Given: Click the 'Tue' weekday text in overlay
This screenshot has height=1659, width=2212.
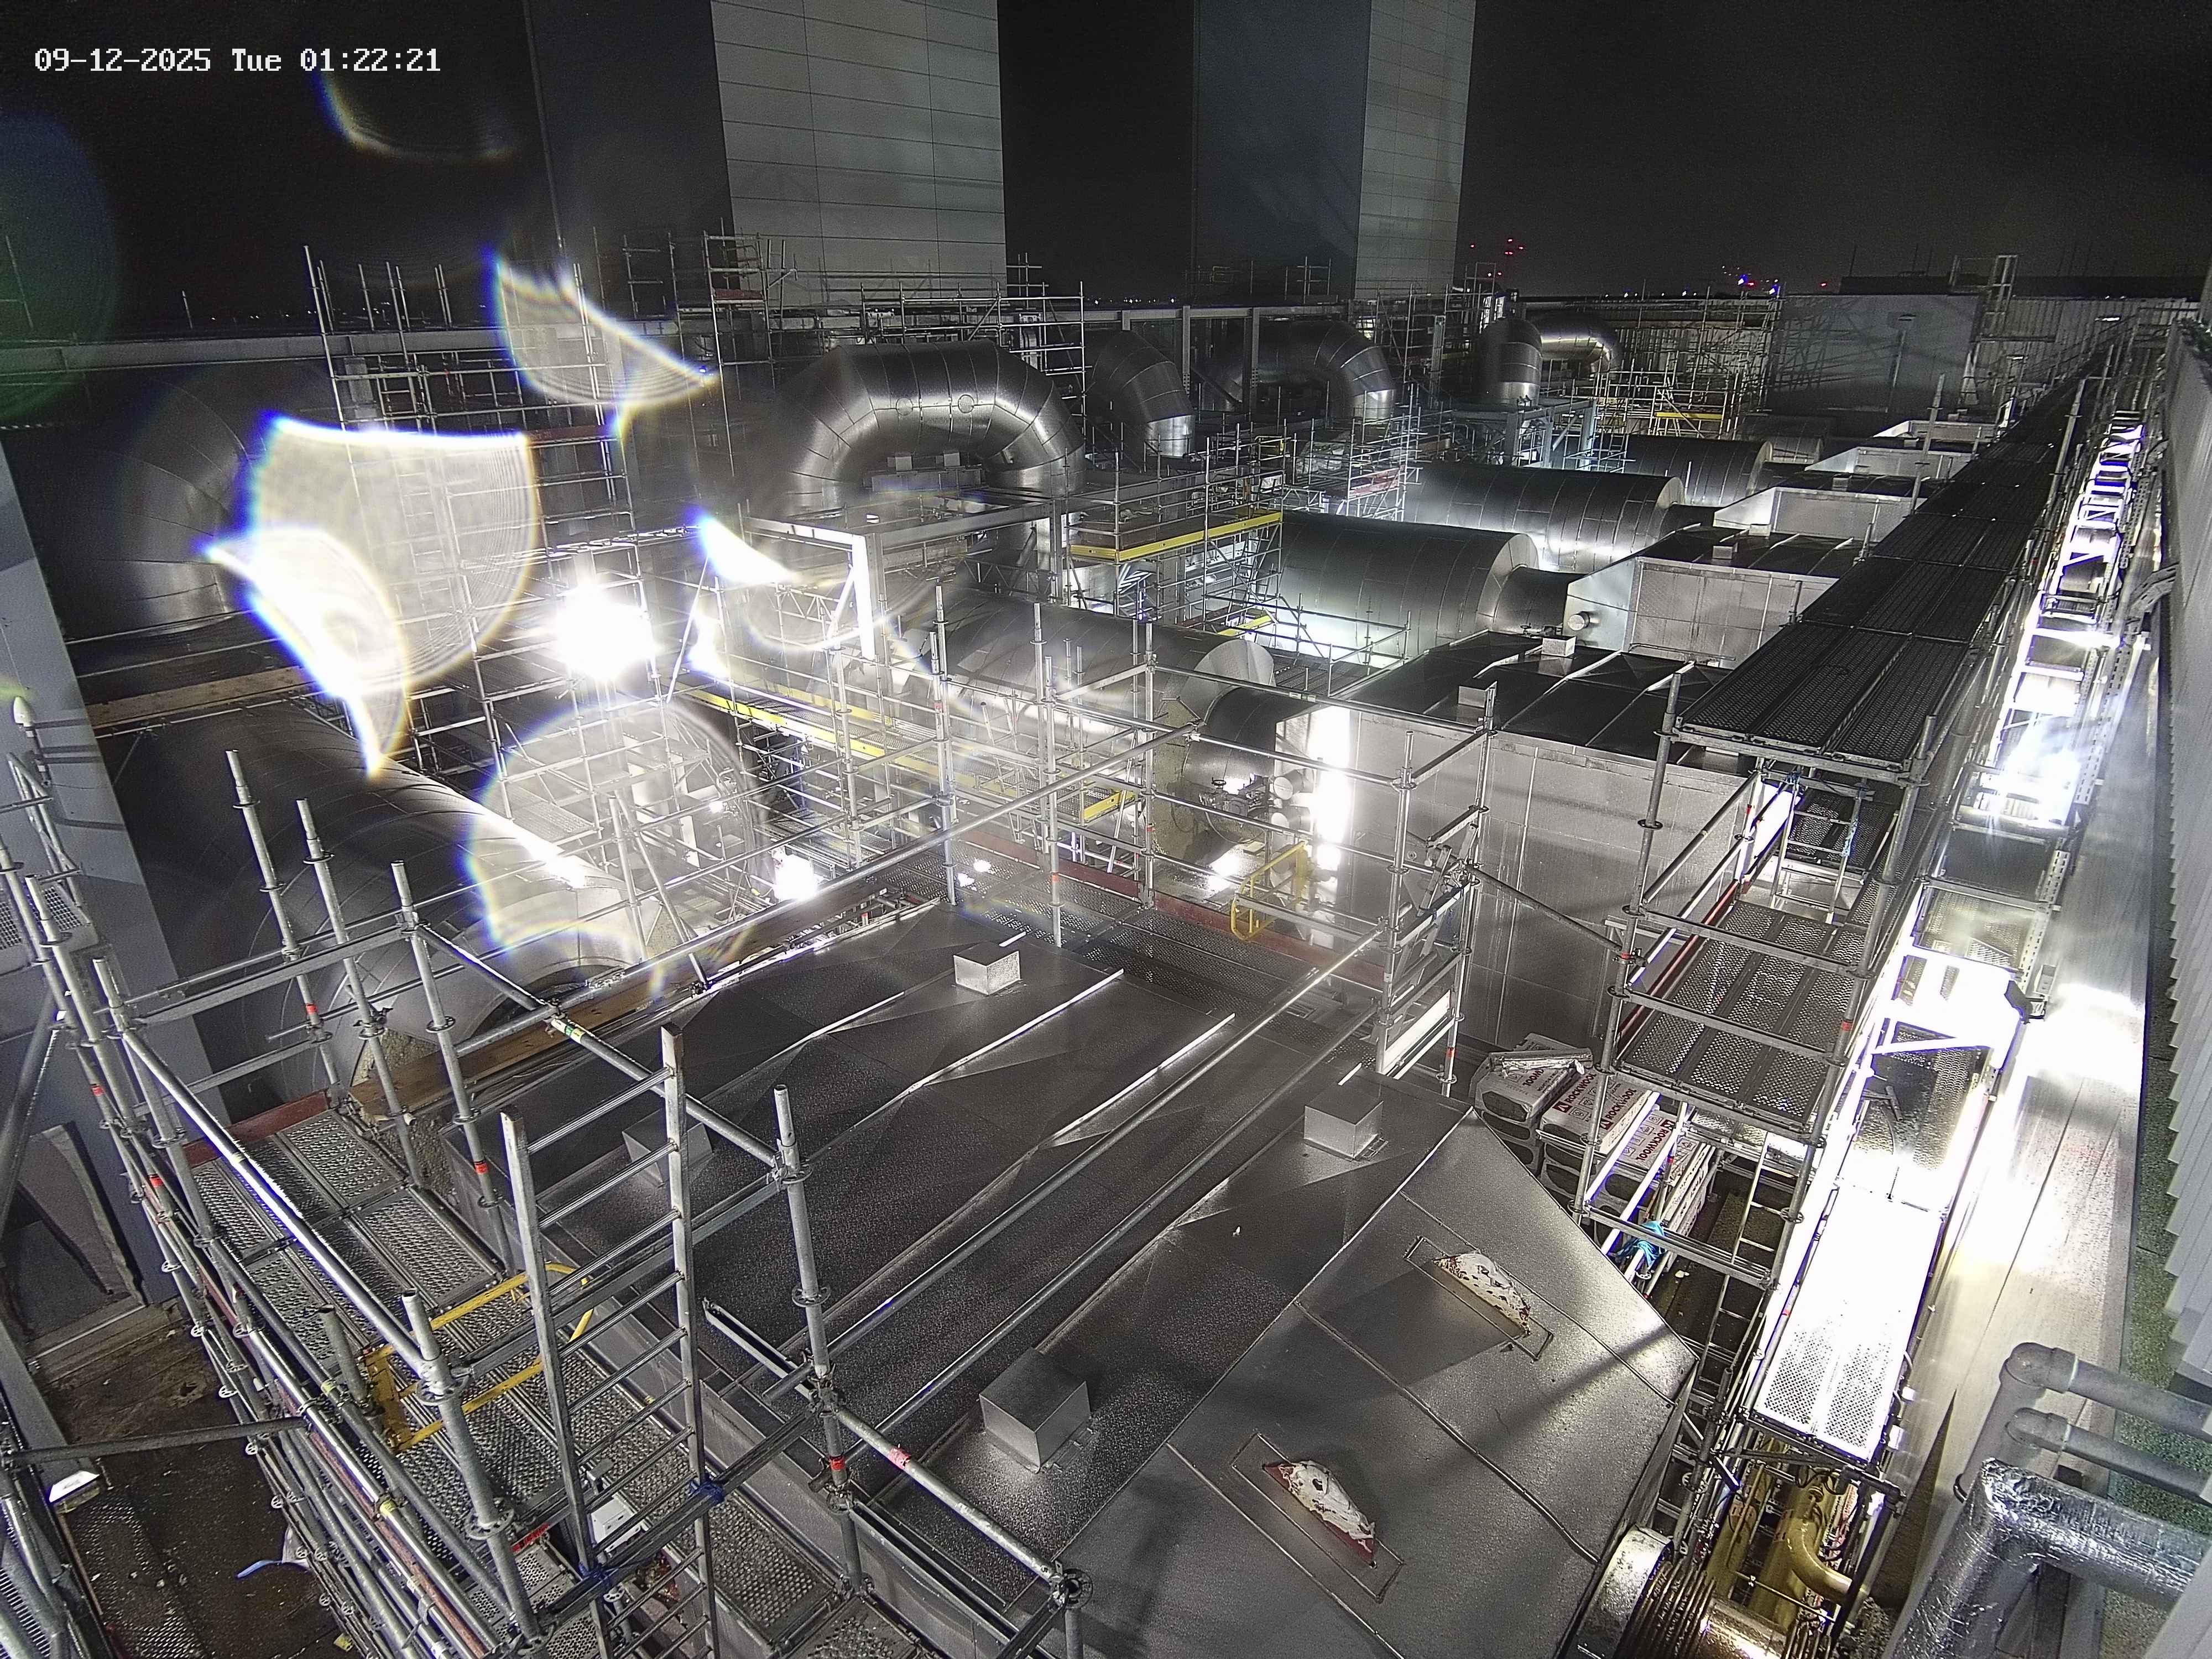Looking at the screenshot, I should [x=256, y=61].
